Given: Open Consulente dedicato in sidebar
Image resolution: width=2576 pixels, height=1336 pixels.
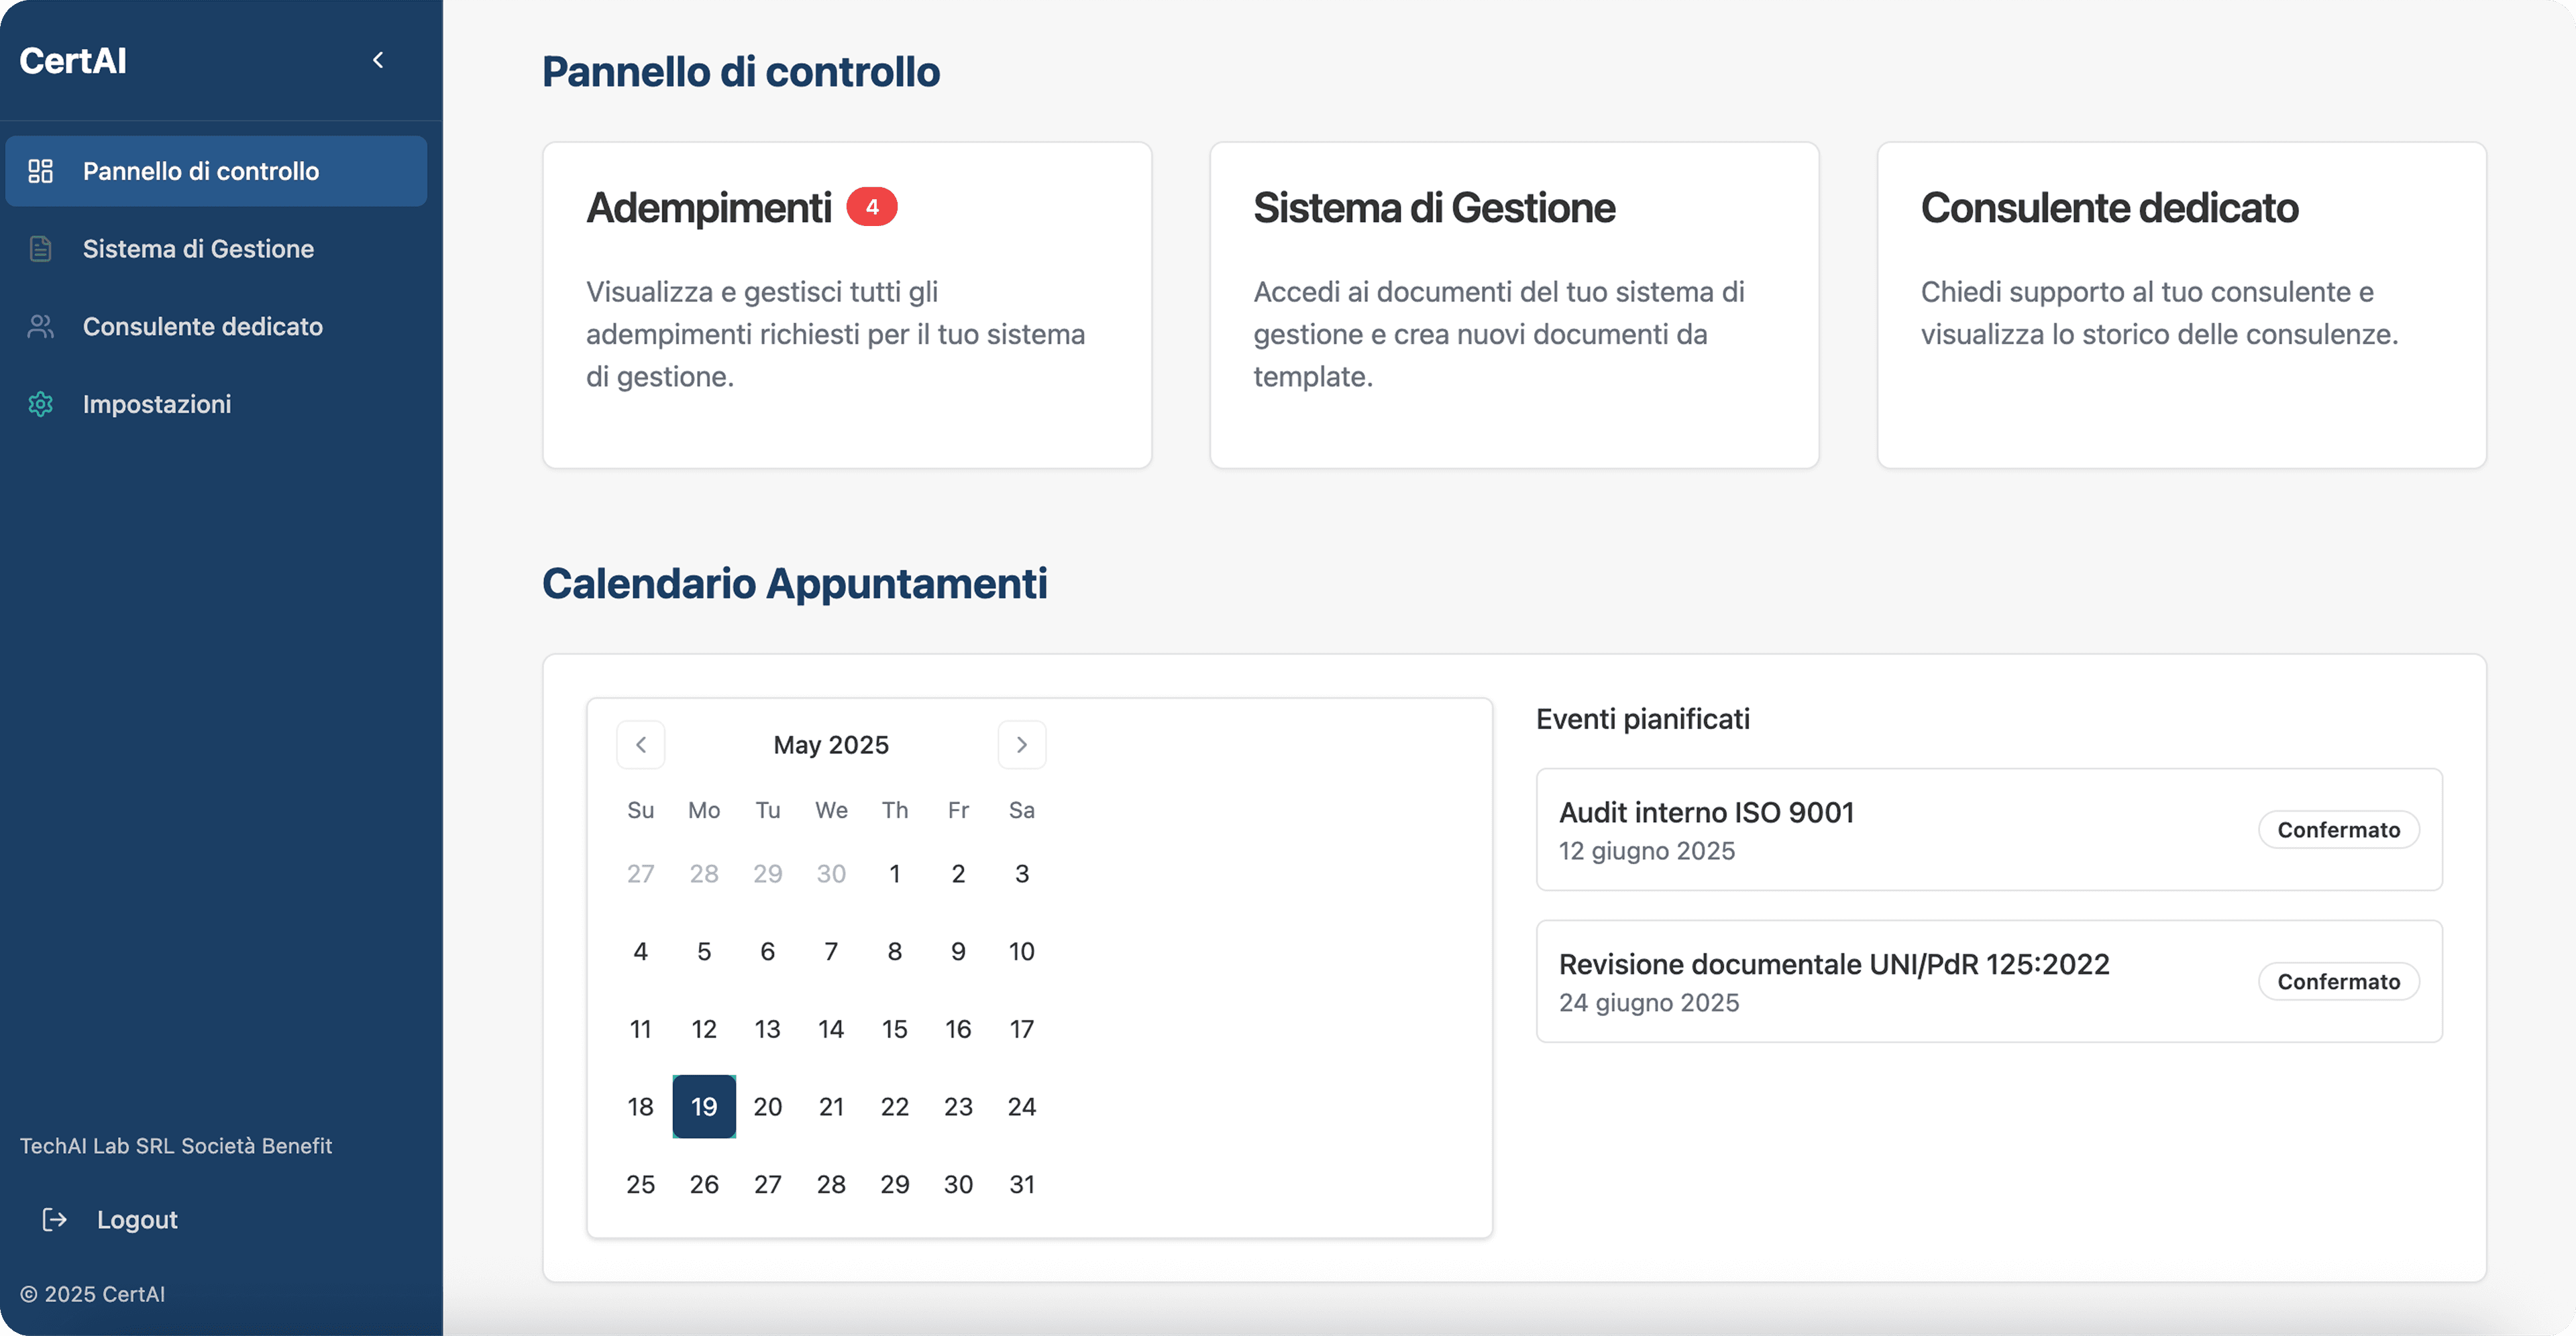Looking at the screenshot, I should tap(216, 326).
